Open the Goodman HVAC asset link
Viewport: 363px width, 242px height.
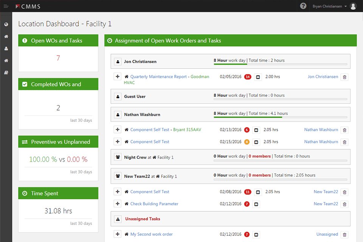pos(166,79)
